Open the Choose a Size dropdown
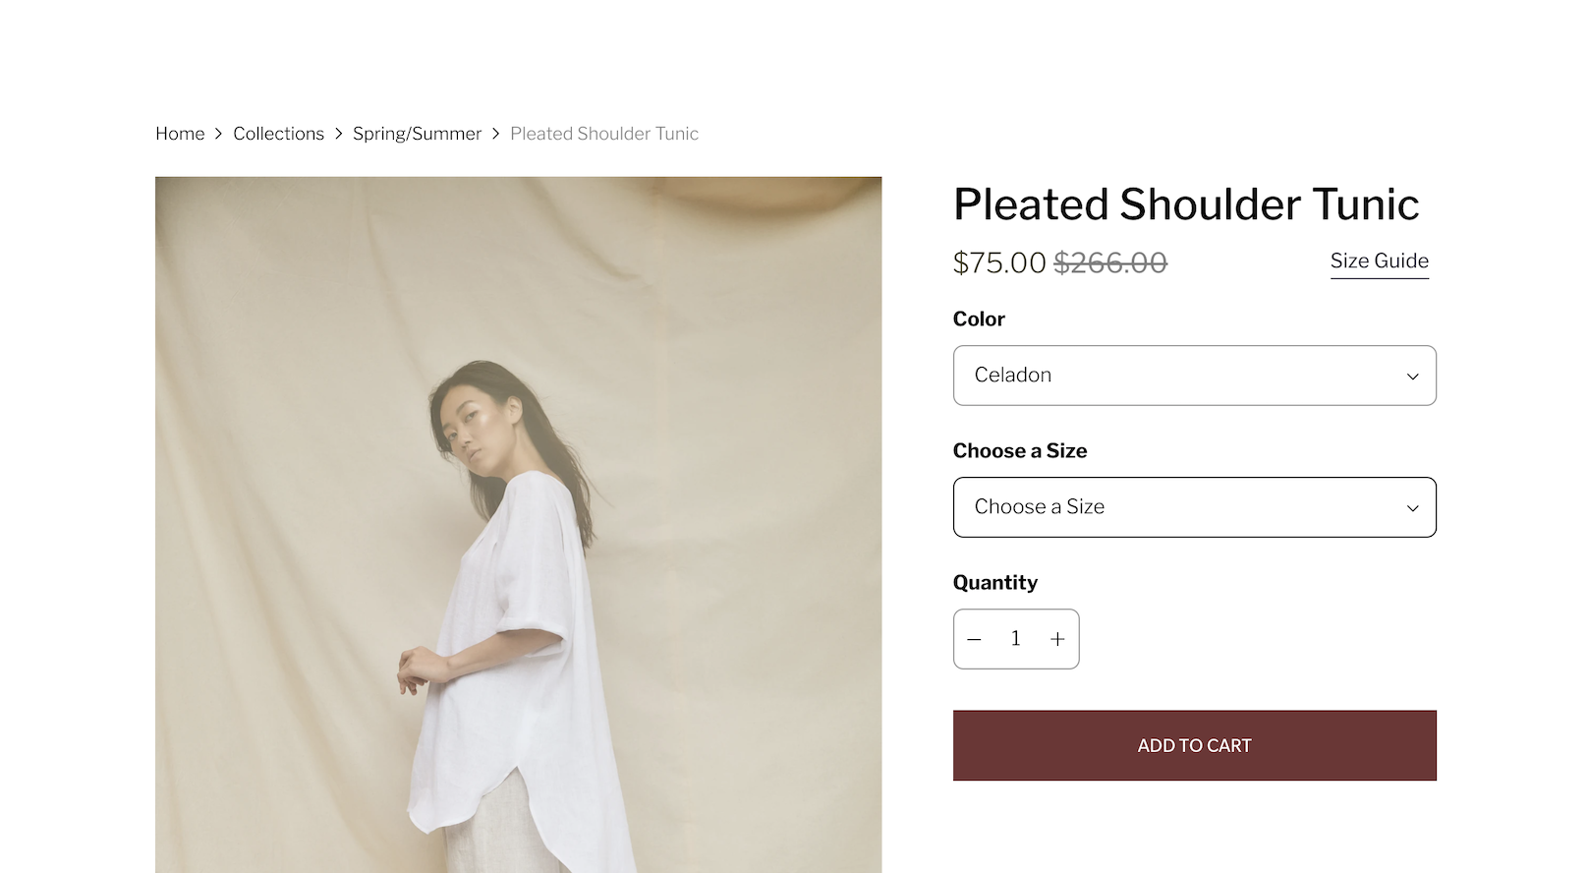 [1194, 507]
